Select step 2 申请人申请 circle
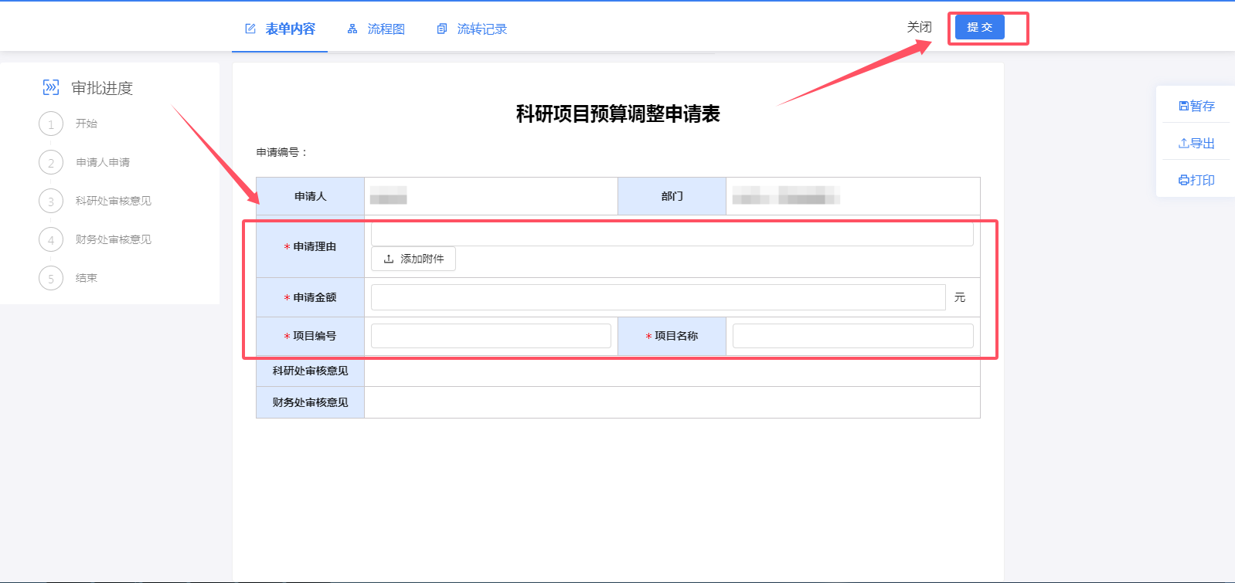 pyautogui.click(x=51, y=162)
